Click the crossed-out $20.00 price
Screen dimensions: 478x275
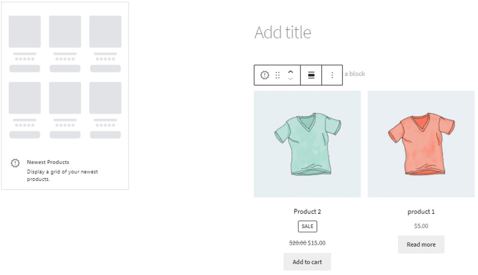298,243
